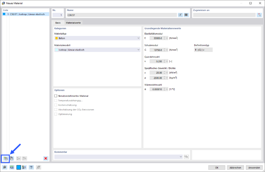
Task: Open arrow menu beside Elastizitätsmodul value
Action: click(167, 38)
